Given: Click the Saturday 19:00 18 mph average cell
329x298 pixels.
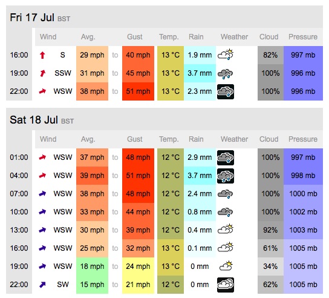Looking at the screenshot, I should point(92,267).
